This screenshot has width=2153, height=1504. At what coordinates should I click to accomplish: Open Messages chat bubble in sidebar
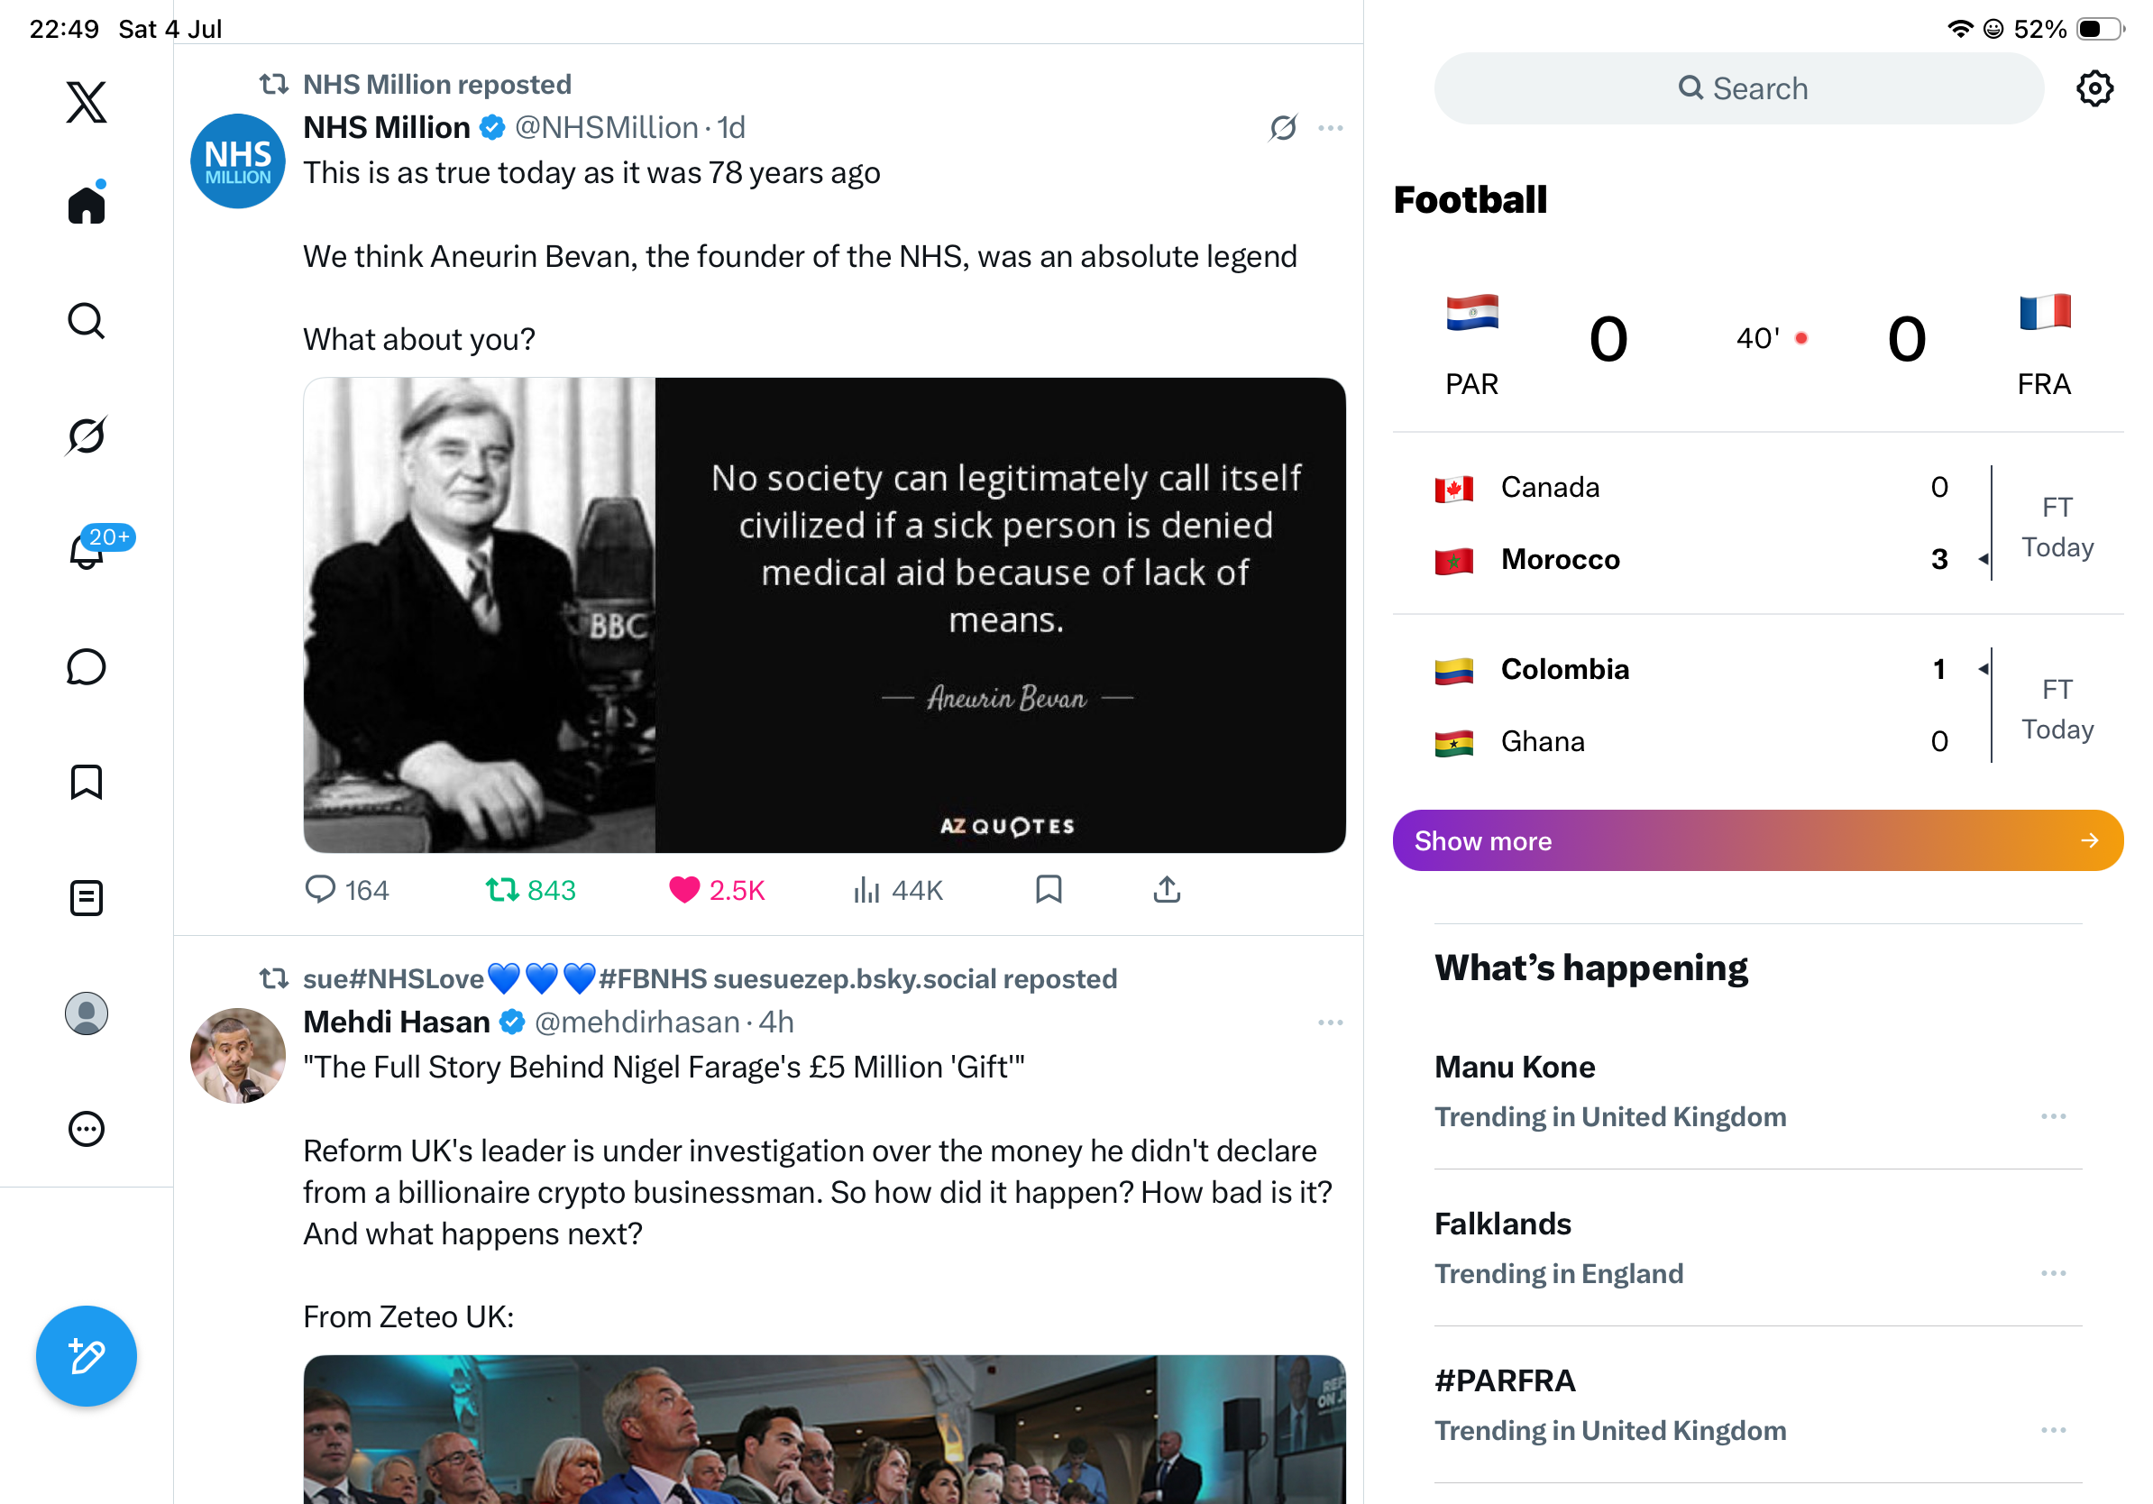click(x=87, y=666)
